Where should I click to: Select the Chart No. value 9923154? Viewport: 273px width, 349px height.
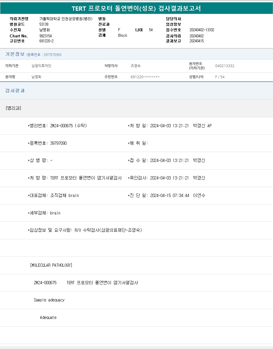point(45,36)
